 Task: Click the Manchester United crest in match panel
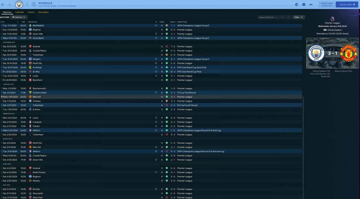(348, 53)
